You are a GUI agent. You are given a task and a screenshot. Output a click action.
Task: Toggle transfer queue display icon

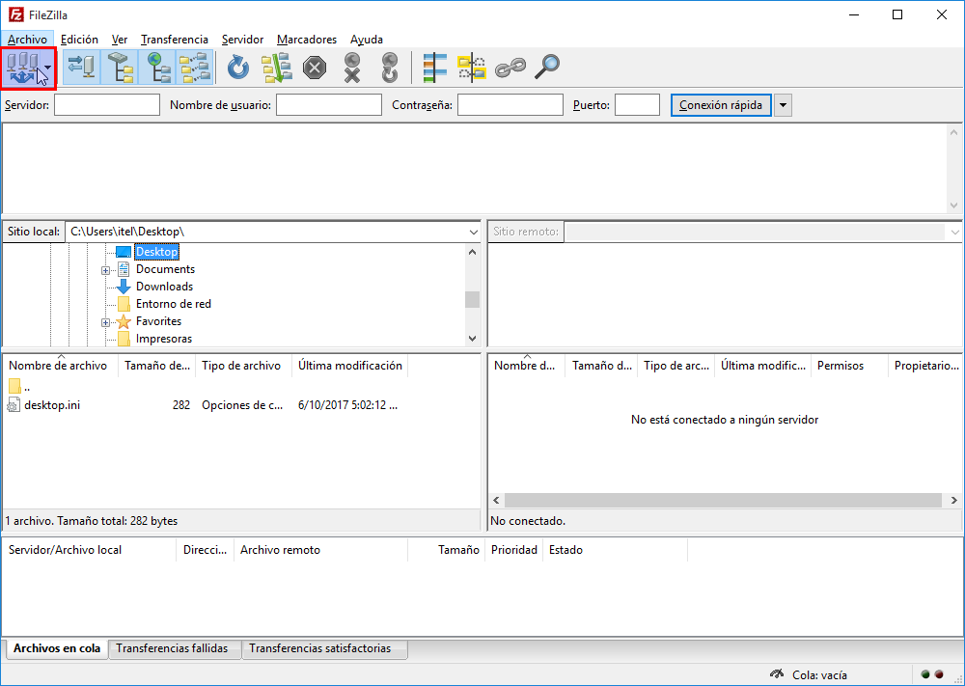click(195, 68)
